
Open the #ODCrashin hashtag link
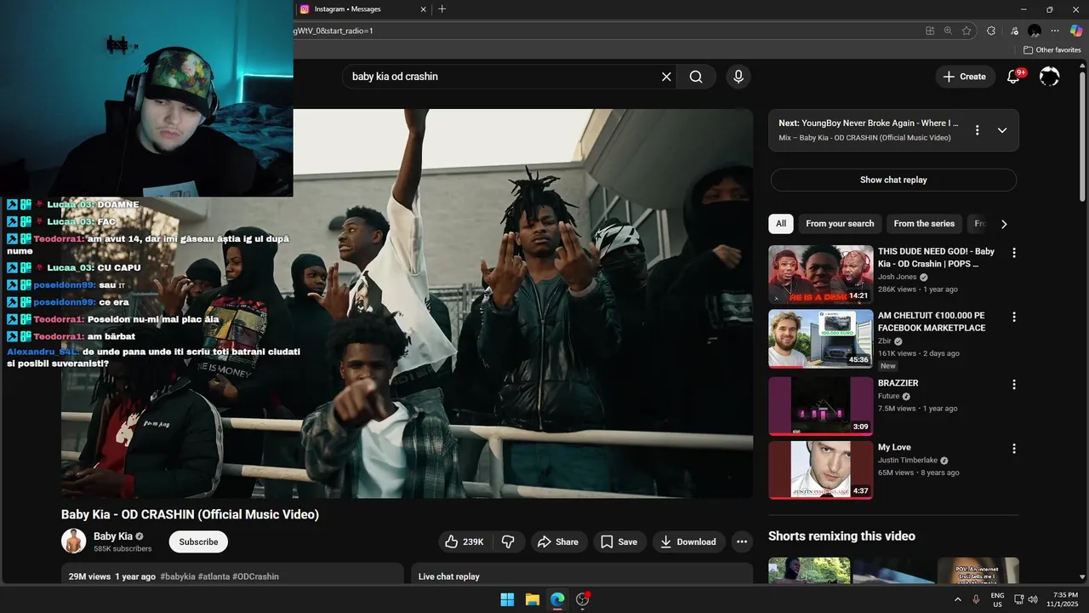coord(255,576)
